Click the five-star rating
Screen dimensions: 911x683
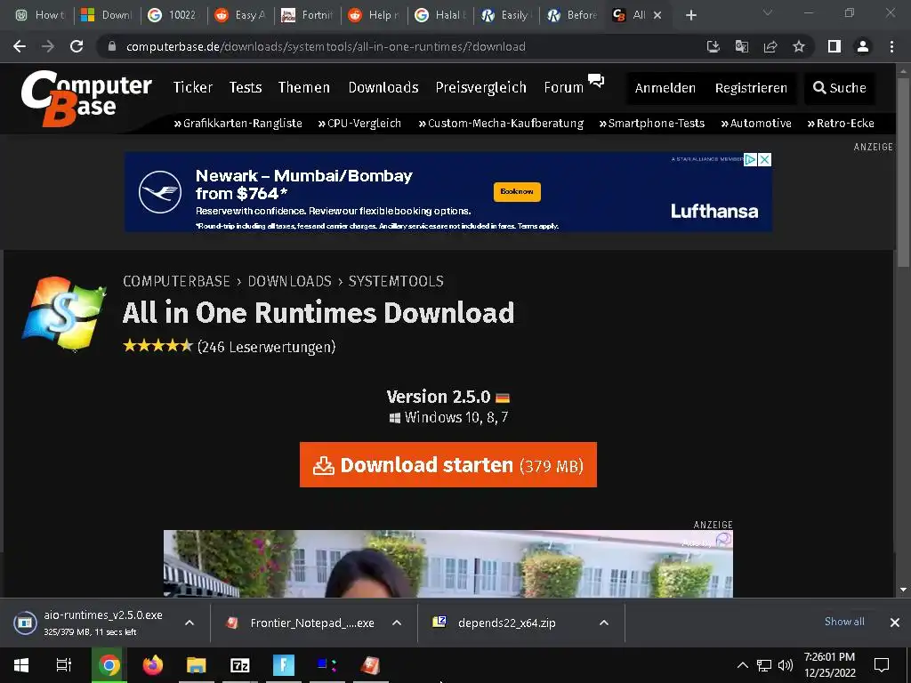click(157, 346)
